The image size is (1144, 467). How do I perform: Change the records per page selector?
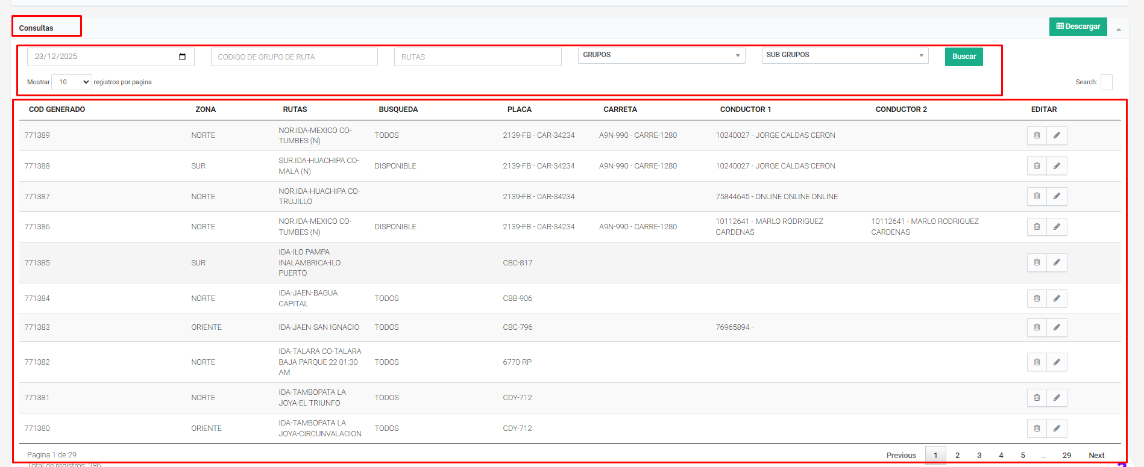(72, 82)
